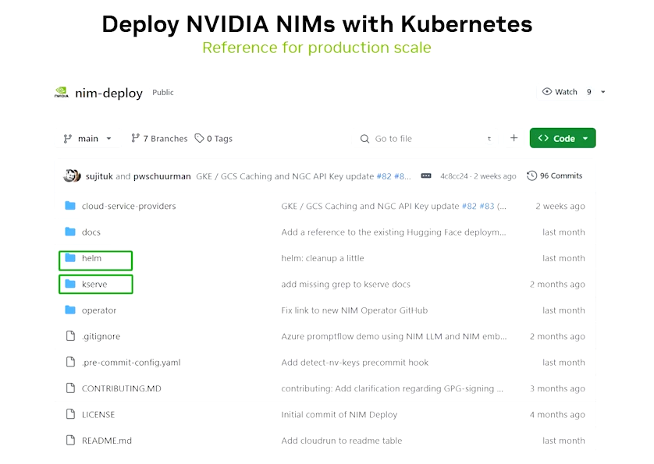Open the helm folder
This screenshot has width=654, height=464.
(x=92, y=258)
